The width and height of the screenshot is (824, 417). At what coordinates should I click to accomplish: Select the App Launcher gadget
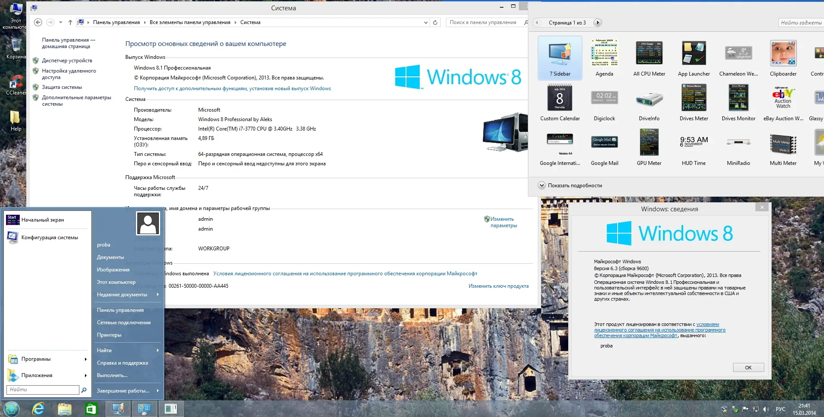coord(694,58)
